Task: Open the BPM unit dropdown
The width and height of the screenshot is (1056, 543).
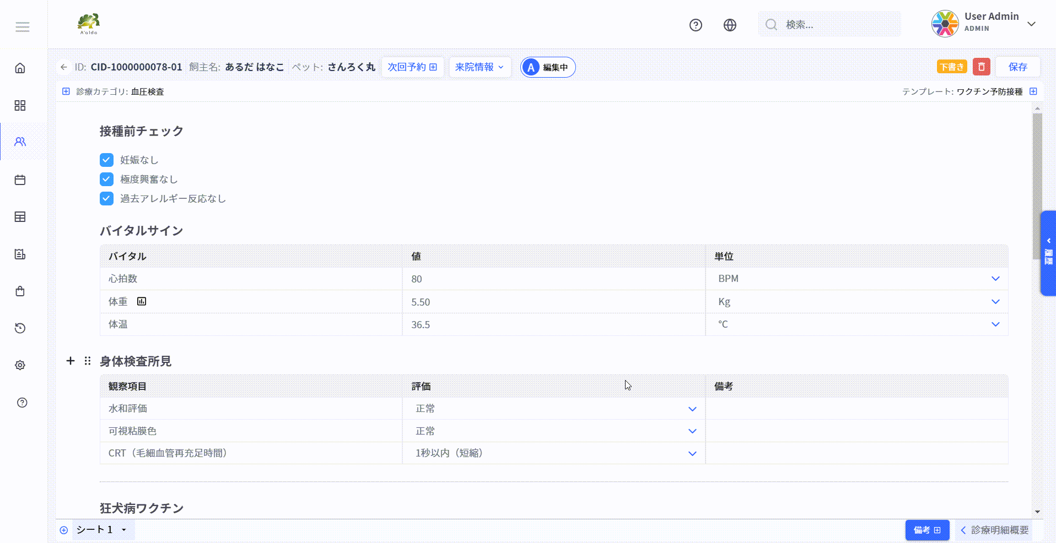Action: [995, 279]
